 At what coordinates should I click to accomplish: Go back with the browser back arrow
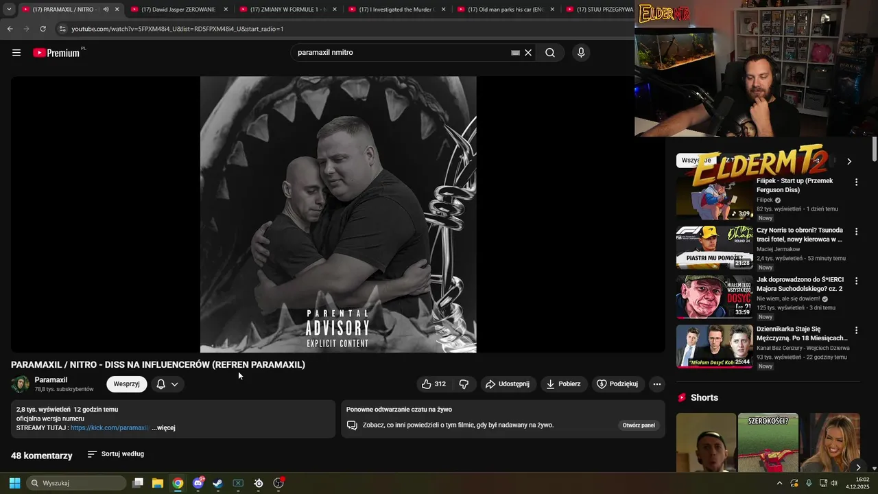tap(10, 29)
